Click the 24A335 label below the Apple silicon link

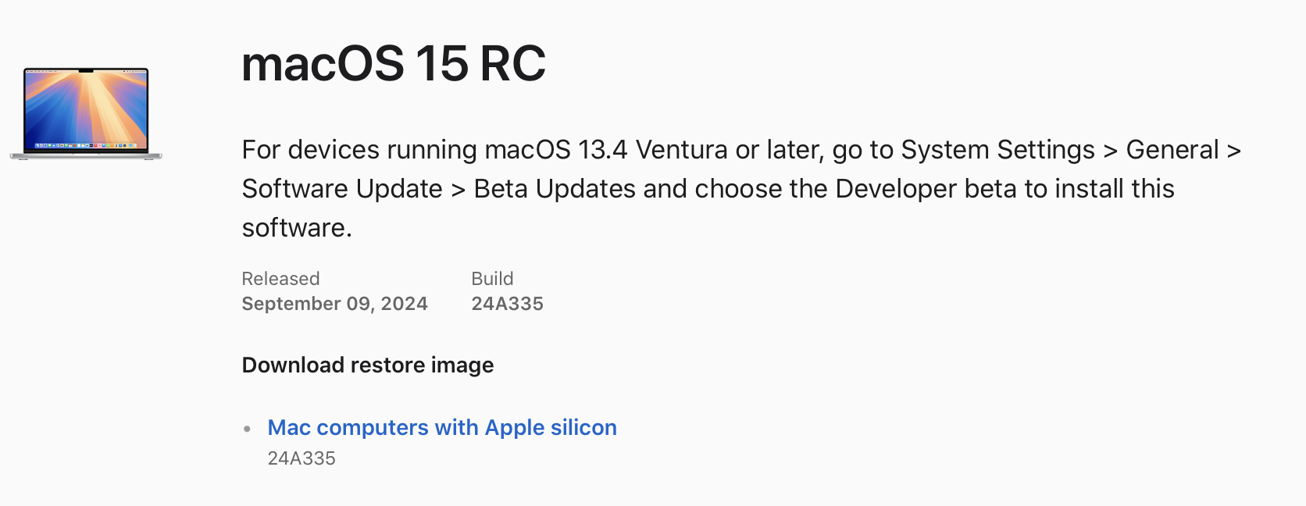click(x=302, y=458)
